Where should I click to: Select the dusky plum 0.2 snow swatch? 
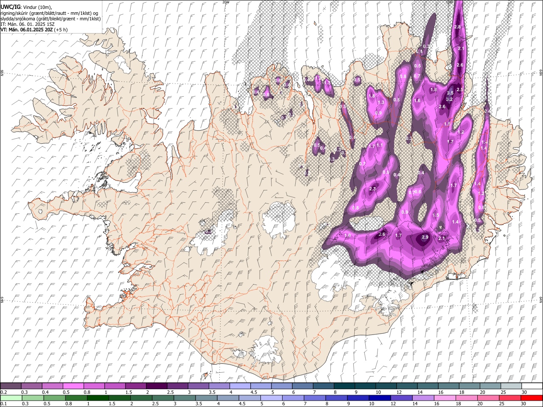click(11, 386)
